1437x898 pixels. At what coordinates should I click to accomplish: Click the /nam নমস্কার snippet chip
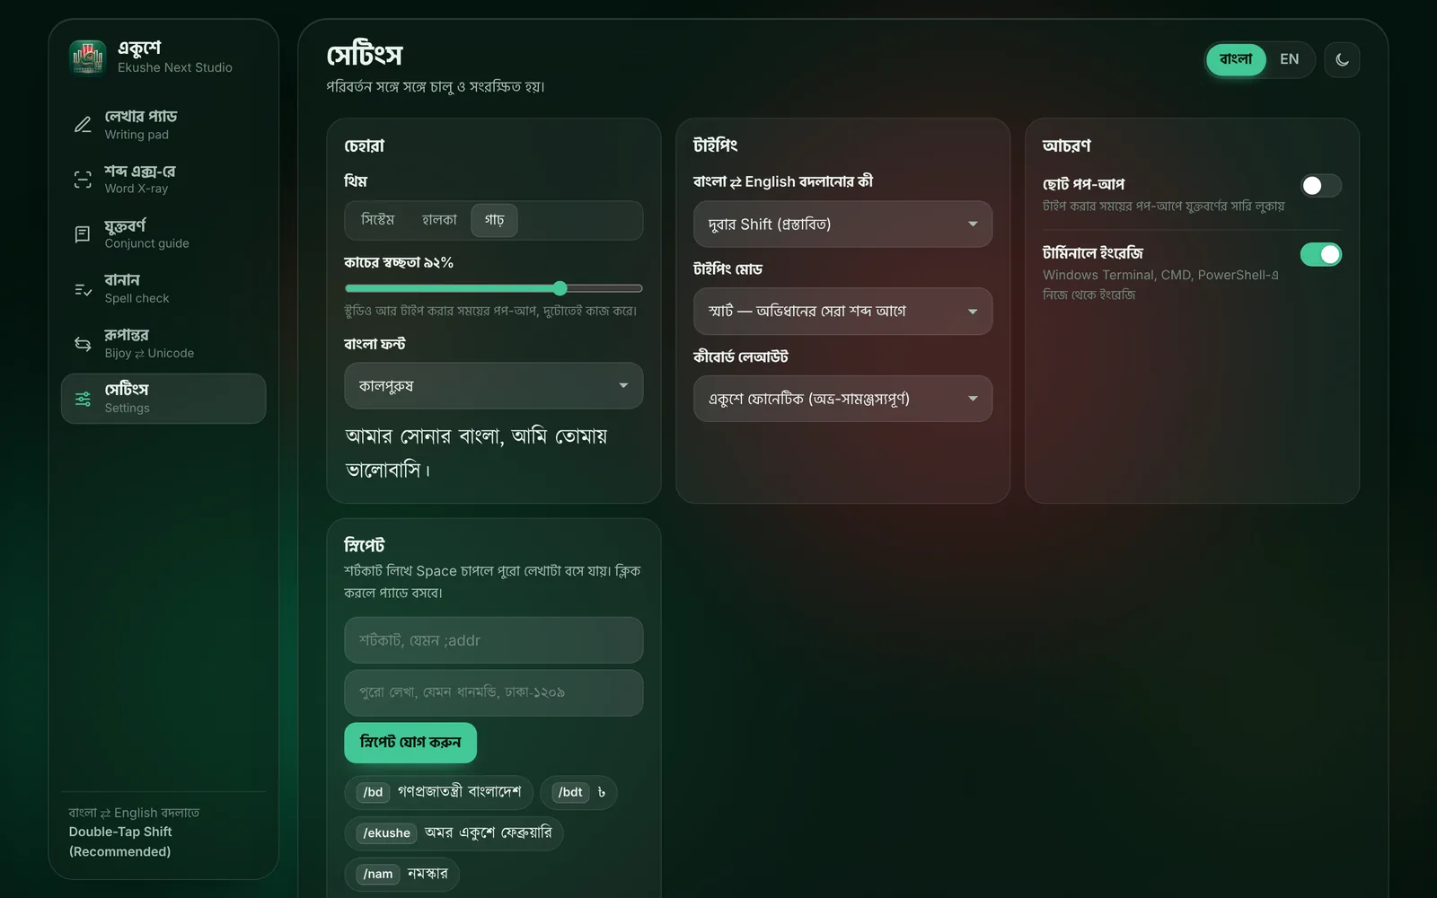coord(401,874)
